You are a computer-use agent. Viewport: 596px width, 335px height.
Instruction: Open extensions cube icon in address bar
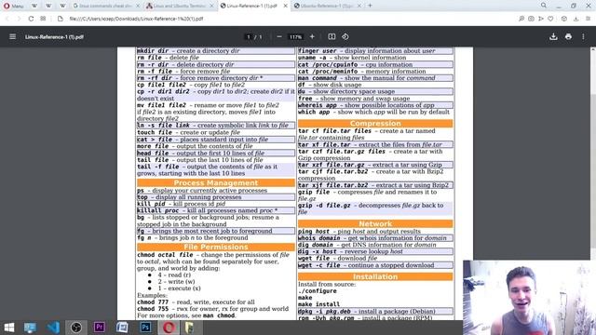coord(564,19)
